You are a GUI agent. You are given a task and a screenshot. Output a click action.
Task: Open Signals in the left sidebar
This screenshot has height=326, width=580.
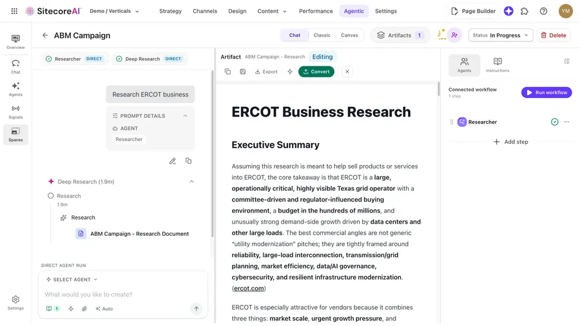point(15,111)
